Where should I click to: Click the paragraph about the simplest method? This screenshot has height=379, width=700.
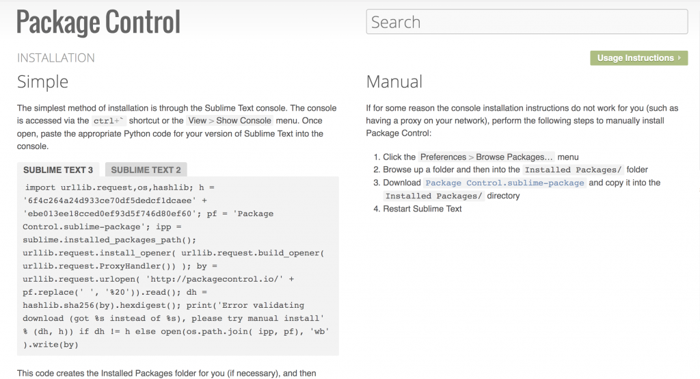click(x=177, y=127)
